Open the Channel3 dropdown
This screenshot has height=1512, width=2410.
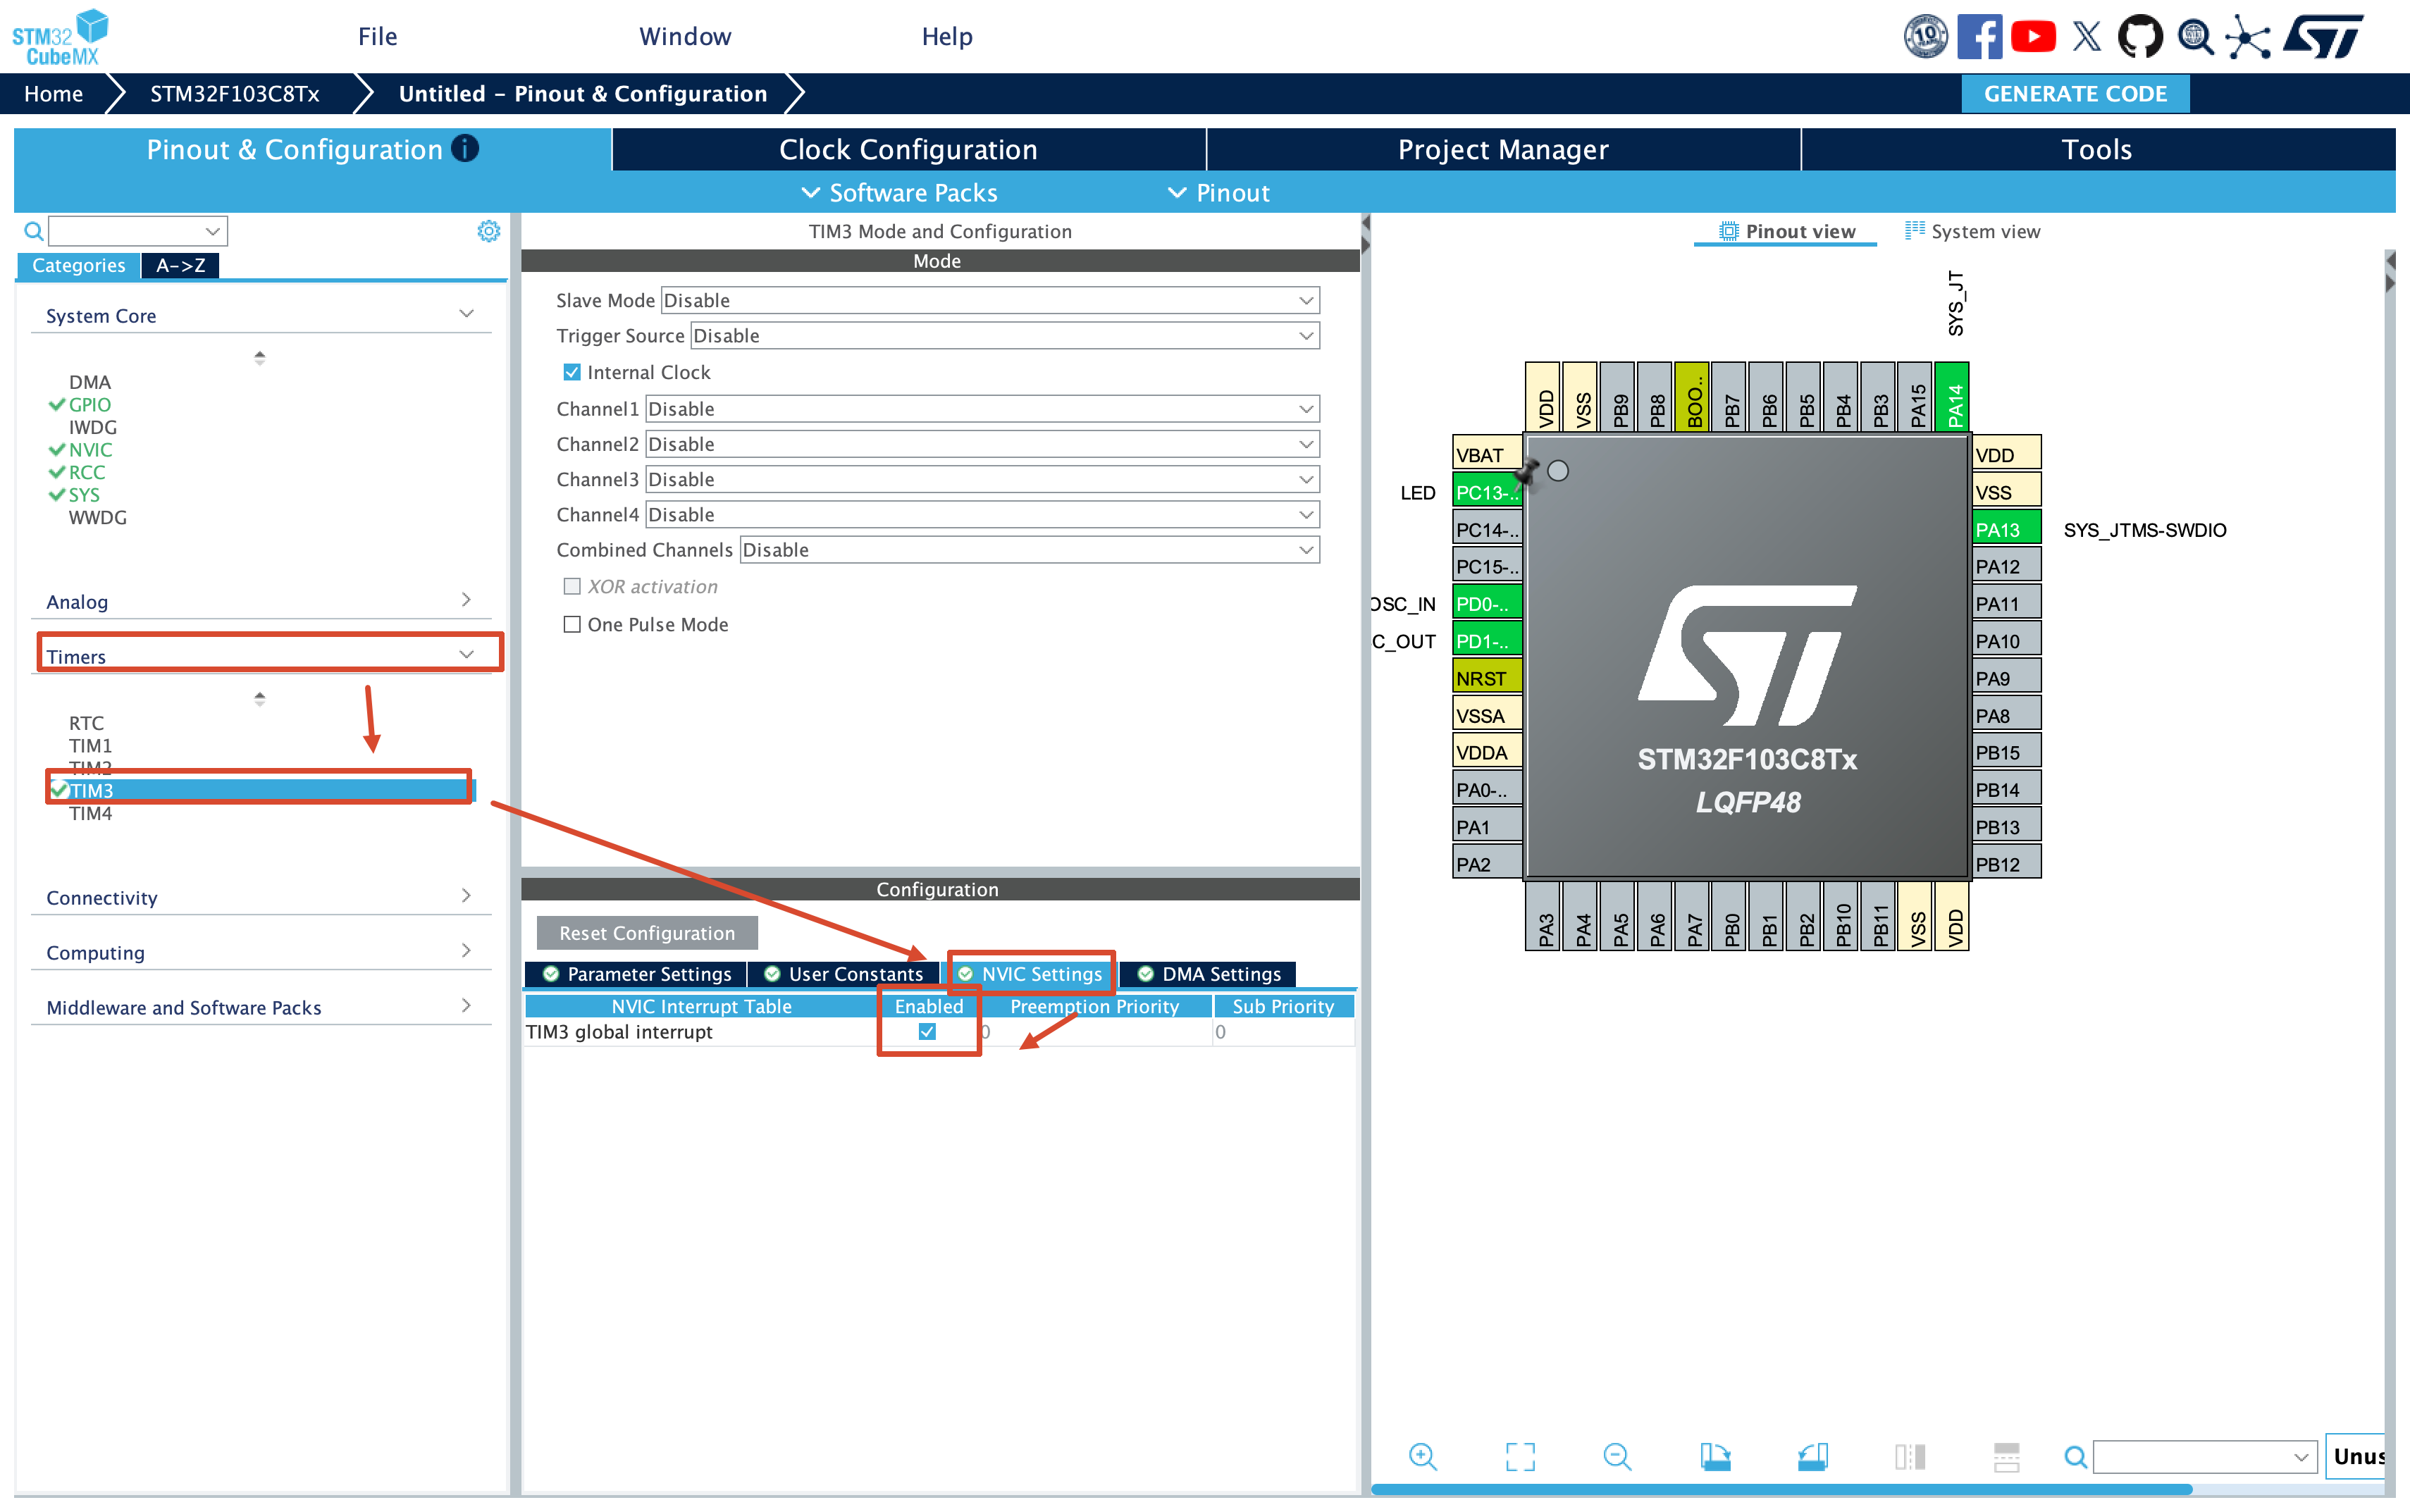coord(982,479)
